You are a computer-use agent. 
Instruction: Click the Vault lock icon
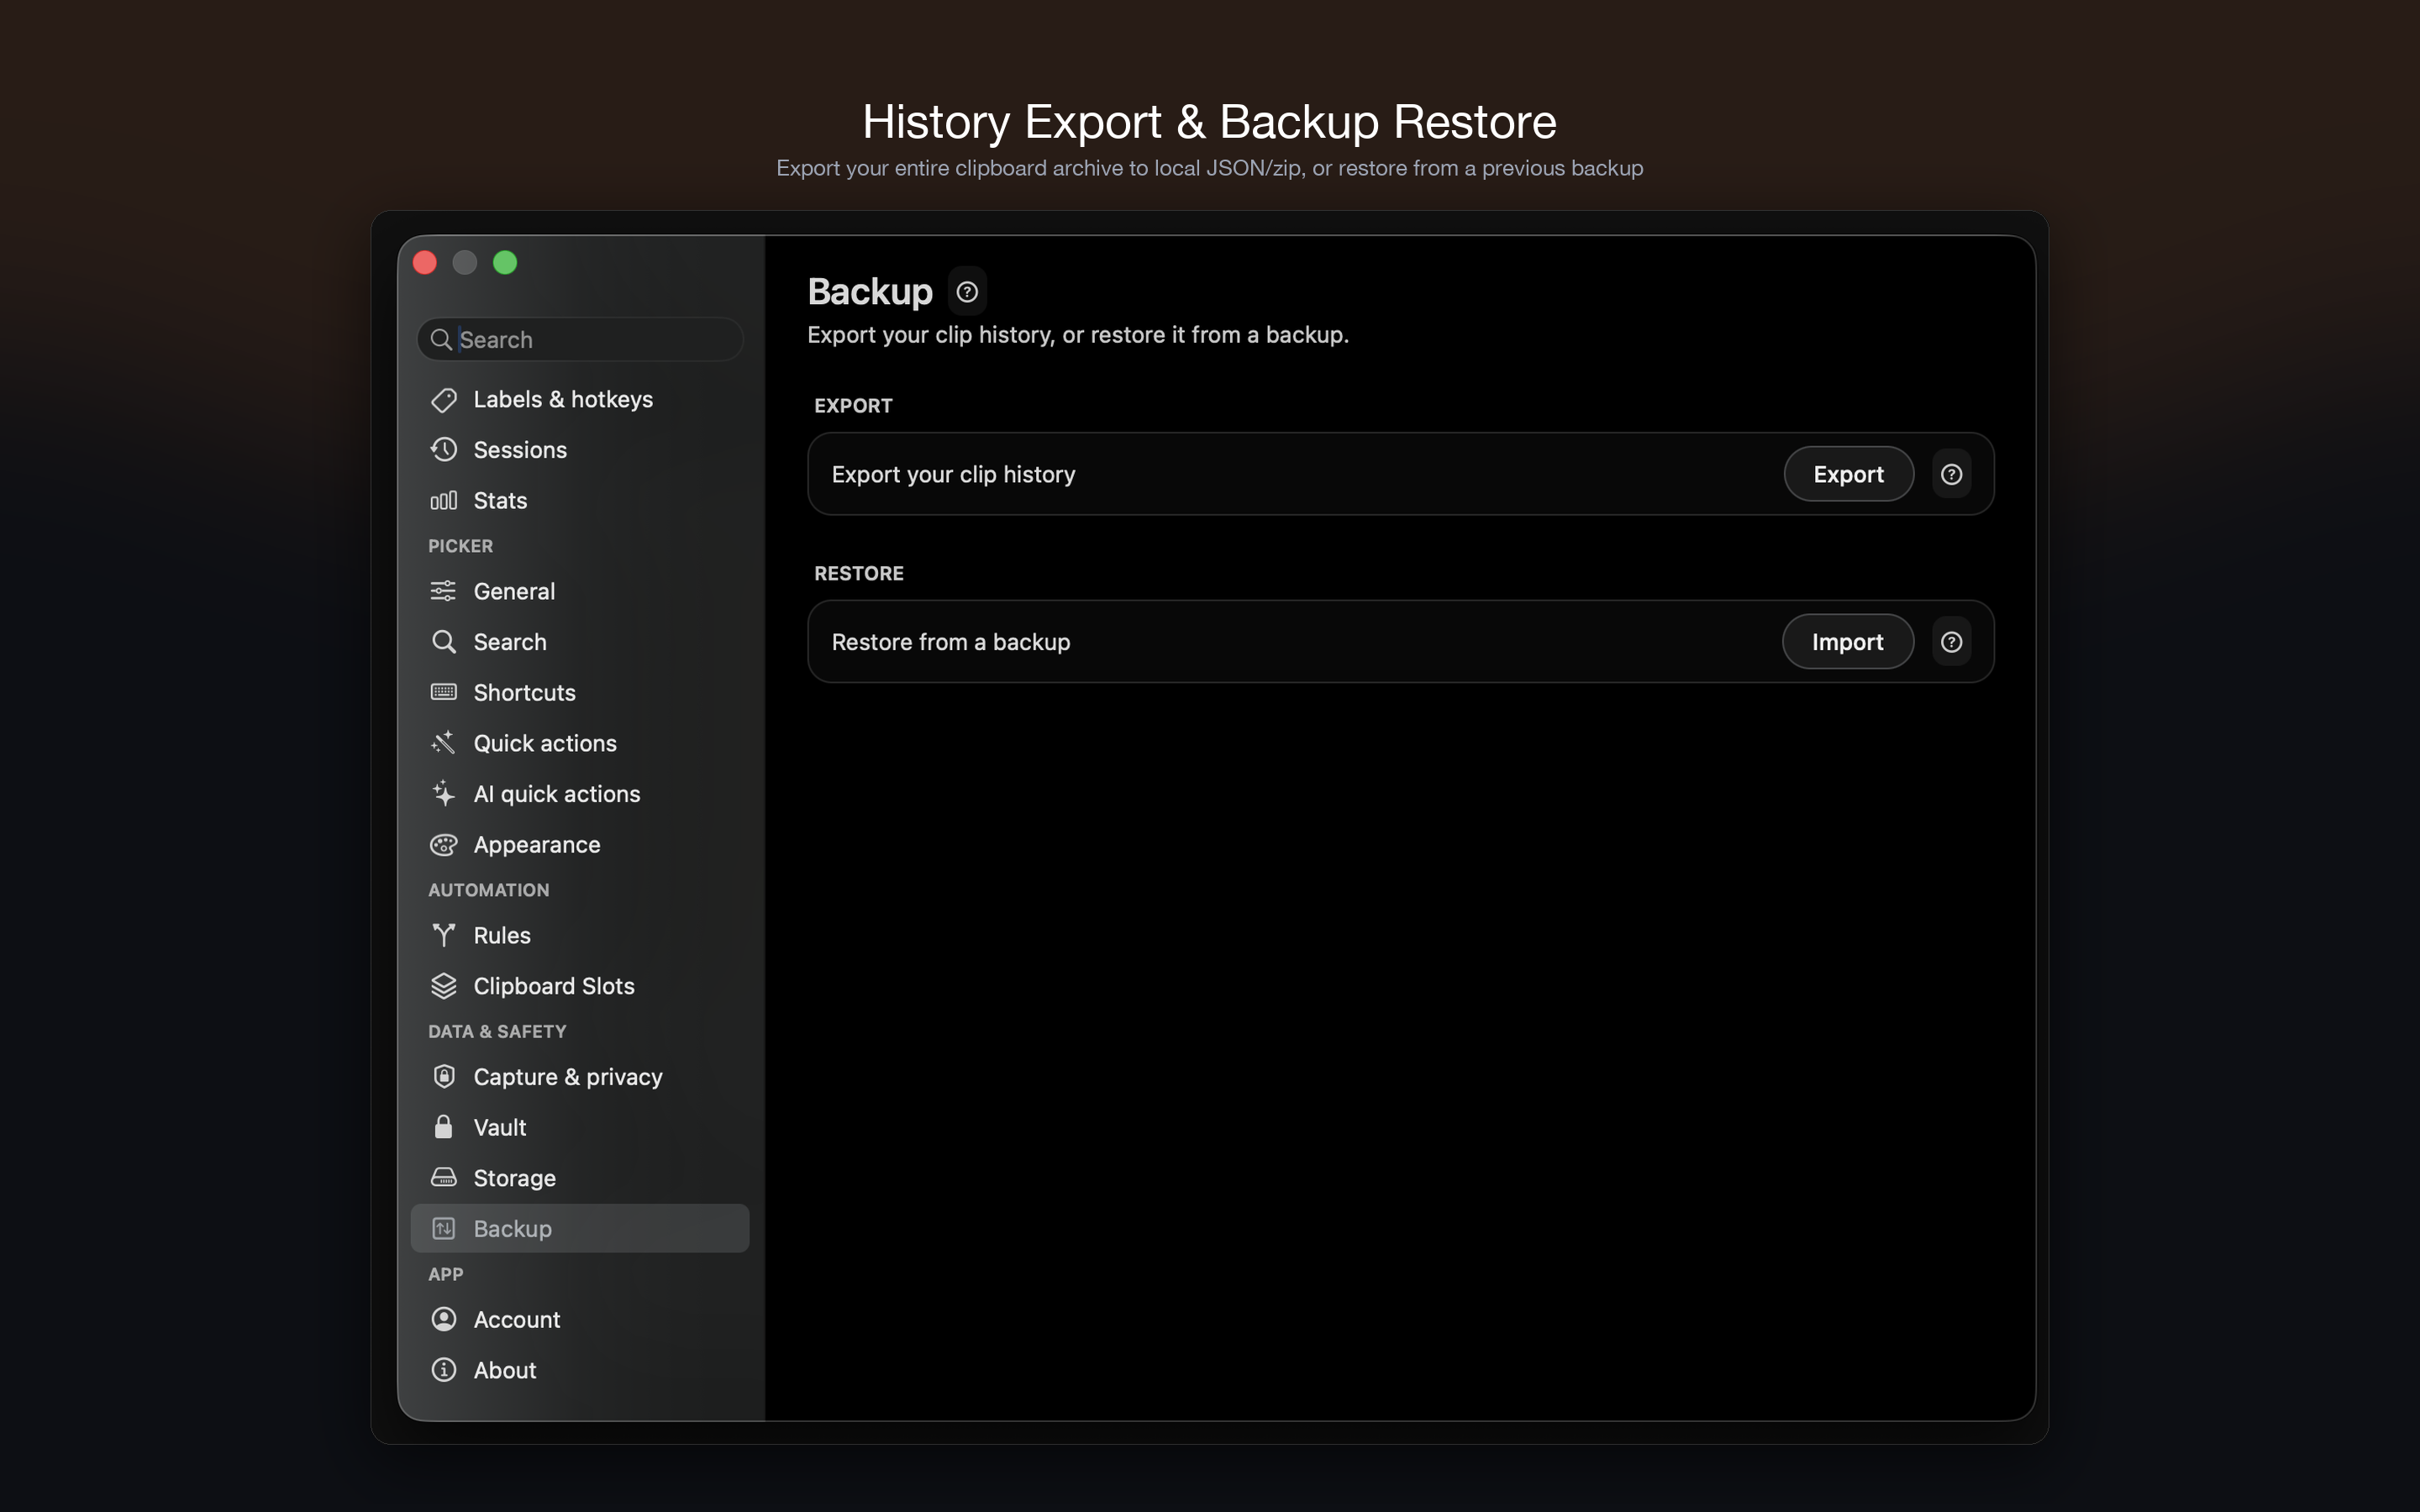click(443, 1127)
